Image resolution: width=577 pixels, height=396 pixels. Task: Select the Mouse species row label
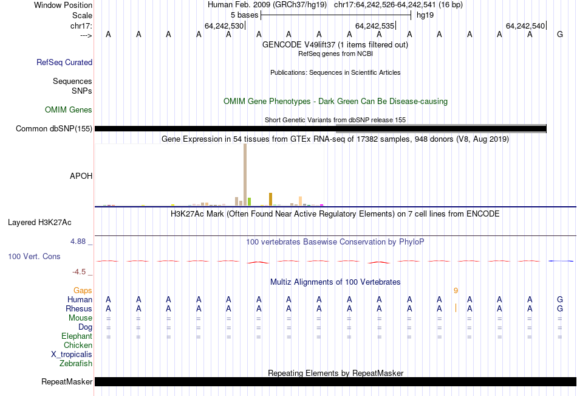tap(80, 318)
